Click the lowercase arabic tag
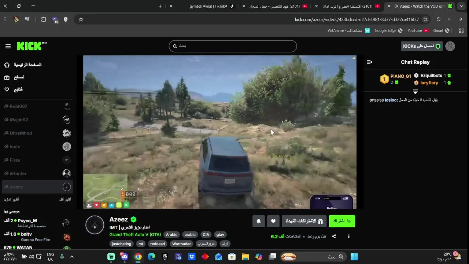This screenshot has height=264, width=469. click(x=190, y=235)
